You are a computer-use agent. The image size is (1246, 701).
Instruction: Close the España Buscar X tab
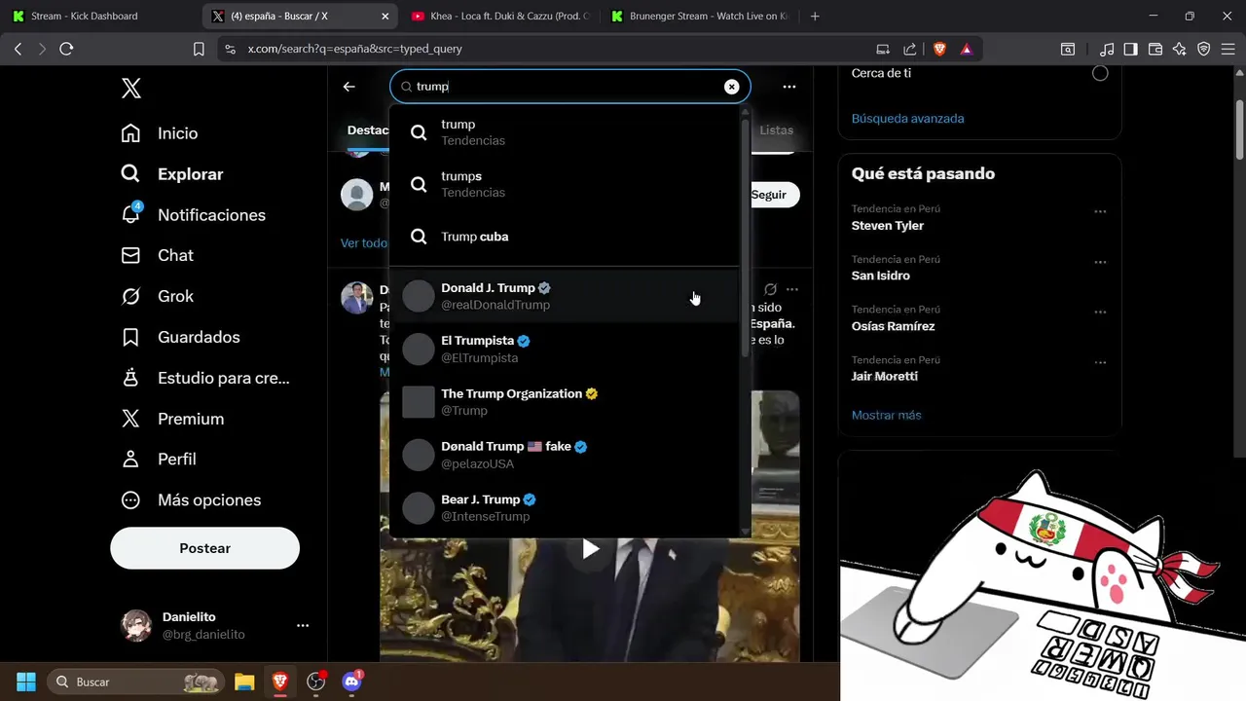click(x=385, y=16)
